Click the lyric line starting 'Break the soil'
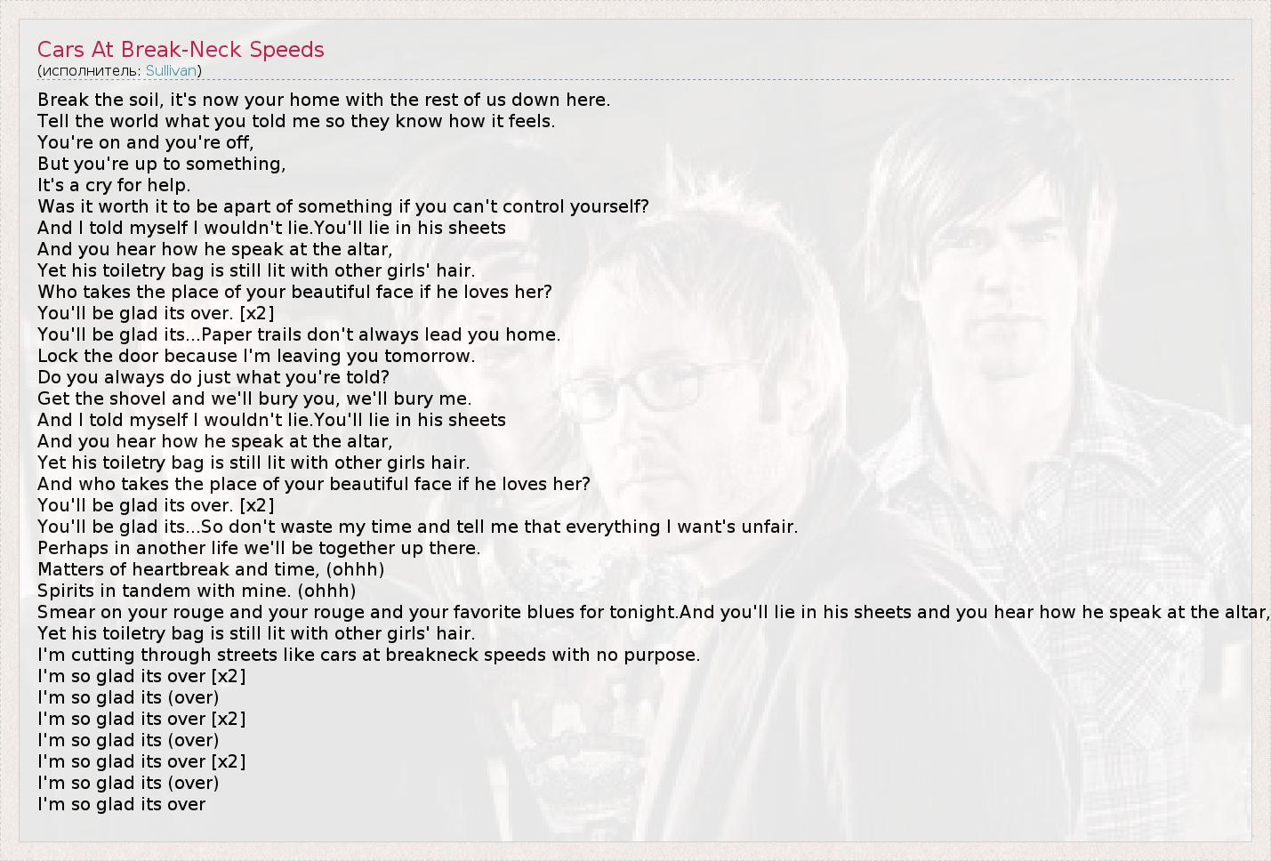The height and width of the screenshot is (861, 1271). (324, 100)
